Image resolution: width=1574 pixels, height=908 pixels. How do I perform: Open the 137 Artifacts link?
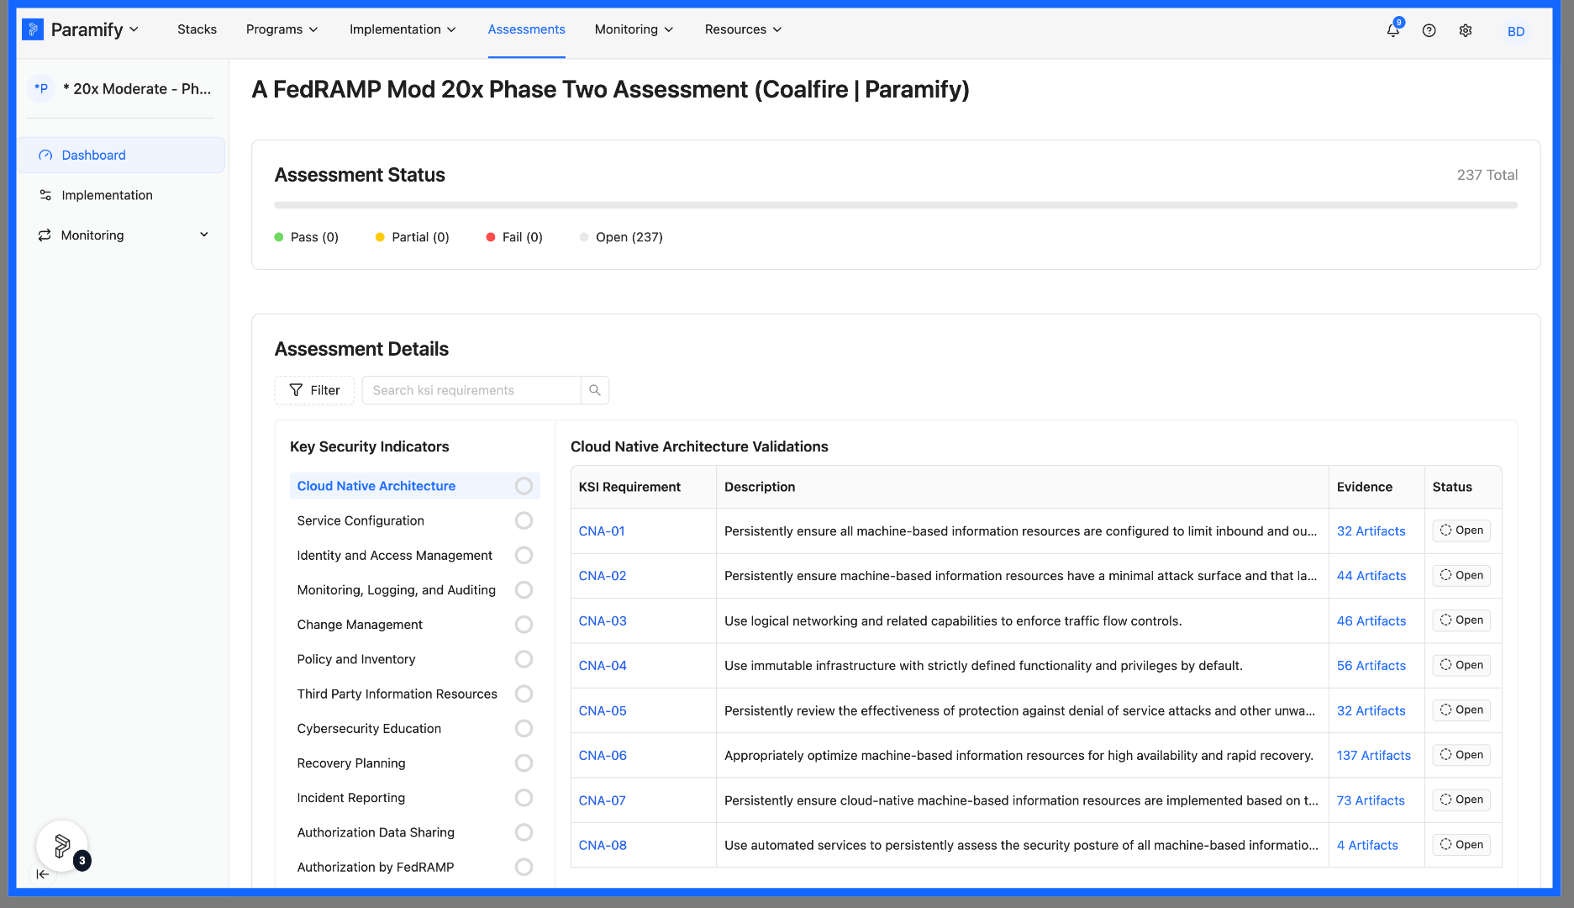pyautogui.click(x=1374, y=756)
